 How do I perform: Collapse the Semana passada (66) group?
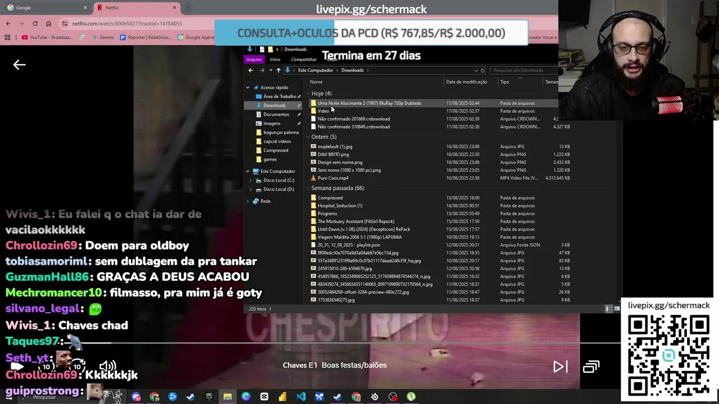point(308,188)
